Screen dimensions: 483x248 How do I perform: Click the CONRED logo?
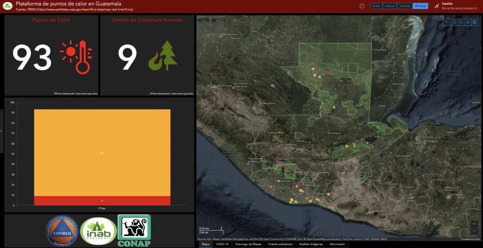point(62,231)
